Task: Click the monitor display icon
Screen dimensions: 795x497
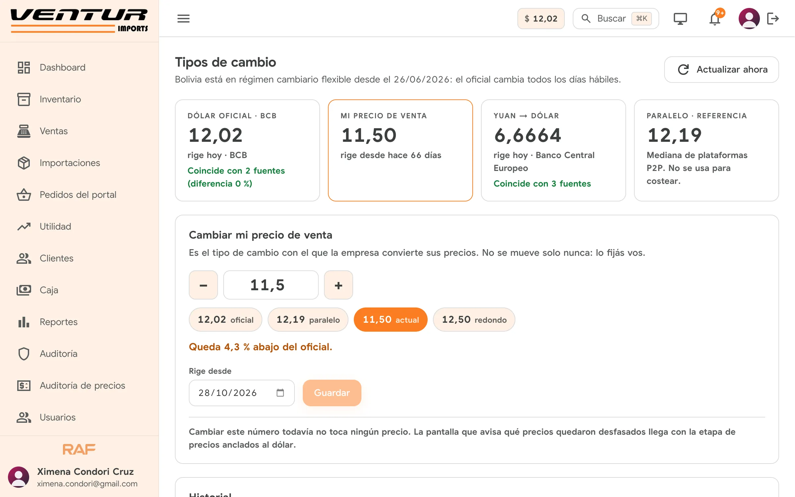Action: (680, 19)
